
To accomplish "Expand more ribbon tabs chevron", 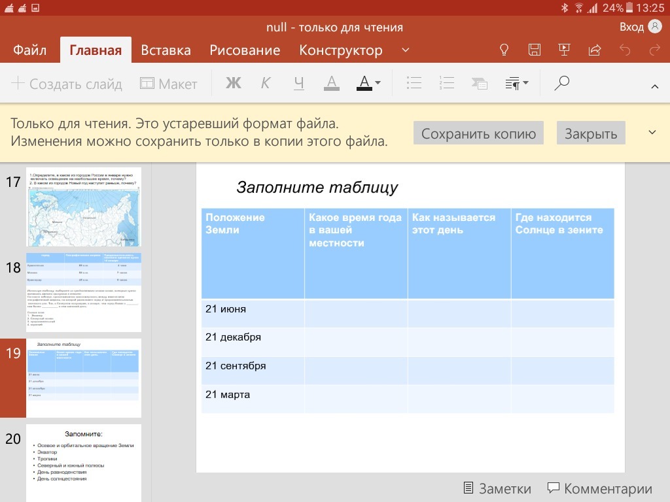I will (x=406, y=50).
